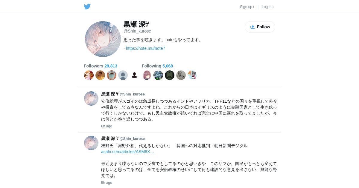Select the teacup follower avatar

(112, 75)
